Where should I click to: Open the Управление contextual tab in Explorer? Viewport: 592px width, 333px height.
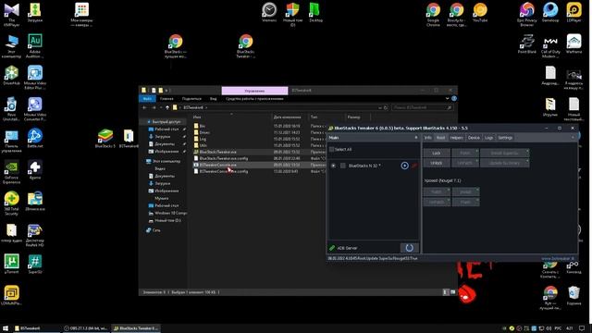point(254,91)
